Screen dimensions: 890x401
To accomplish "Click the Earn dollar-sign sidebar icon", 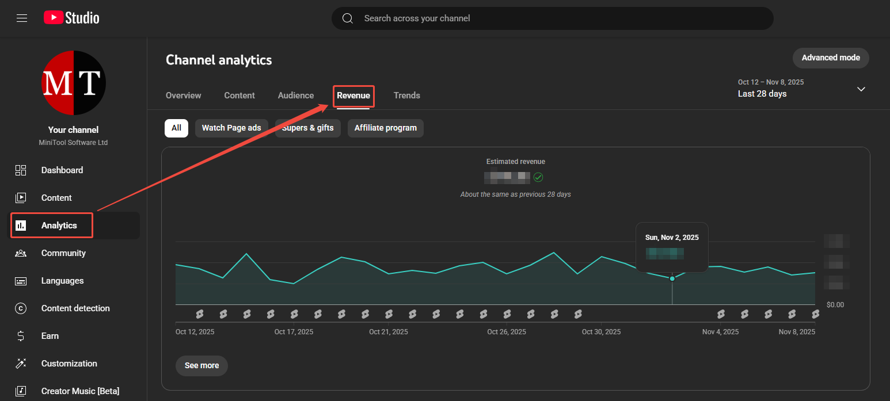I will (x=21, y=335).
